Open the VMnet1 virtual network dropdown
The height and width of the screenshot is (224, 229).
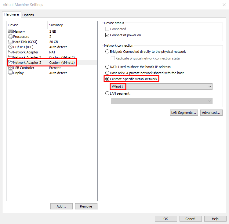pyautogui.click(x=162, y=87)
